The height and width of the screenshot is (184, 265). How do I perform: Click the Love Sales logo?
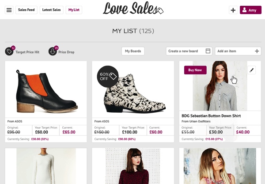pos(133,8)
